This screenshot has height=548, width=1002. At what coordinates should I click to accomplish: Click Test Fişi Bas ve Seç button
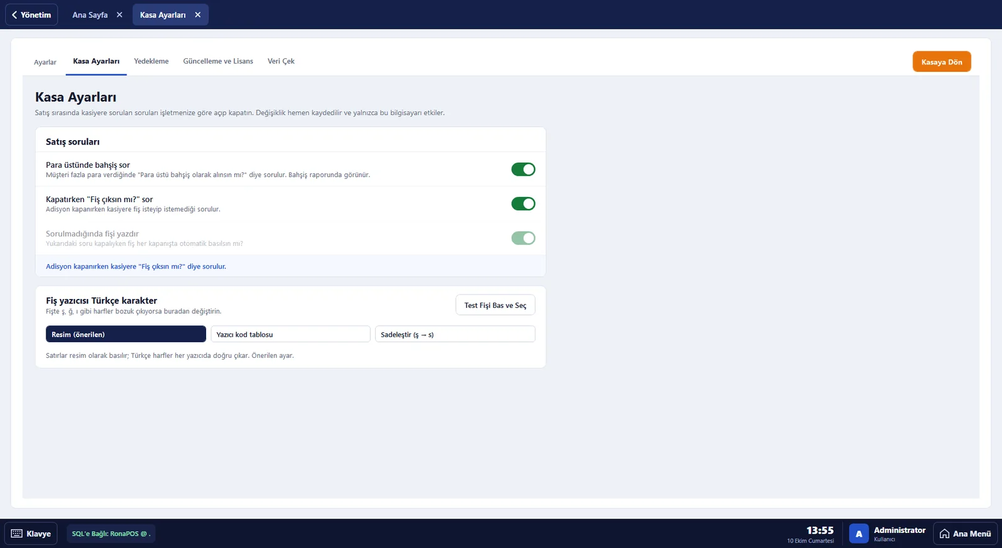click(x=495, y=305)
